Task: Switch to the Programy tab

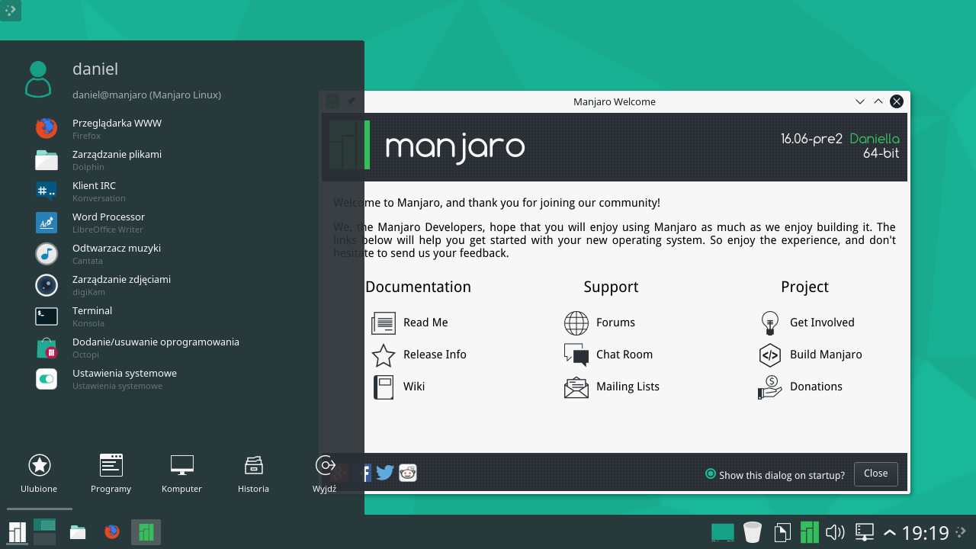Action: [111, 473]
